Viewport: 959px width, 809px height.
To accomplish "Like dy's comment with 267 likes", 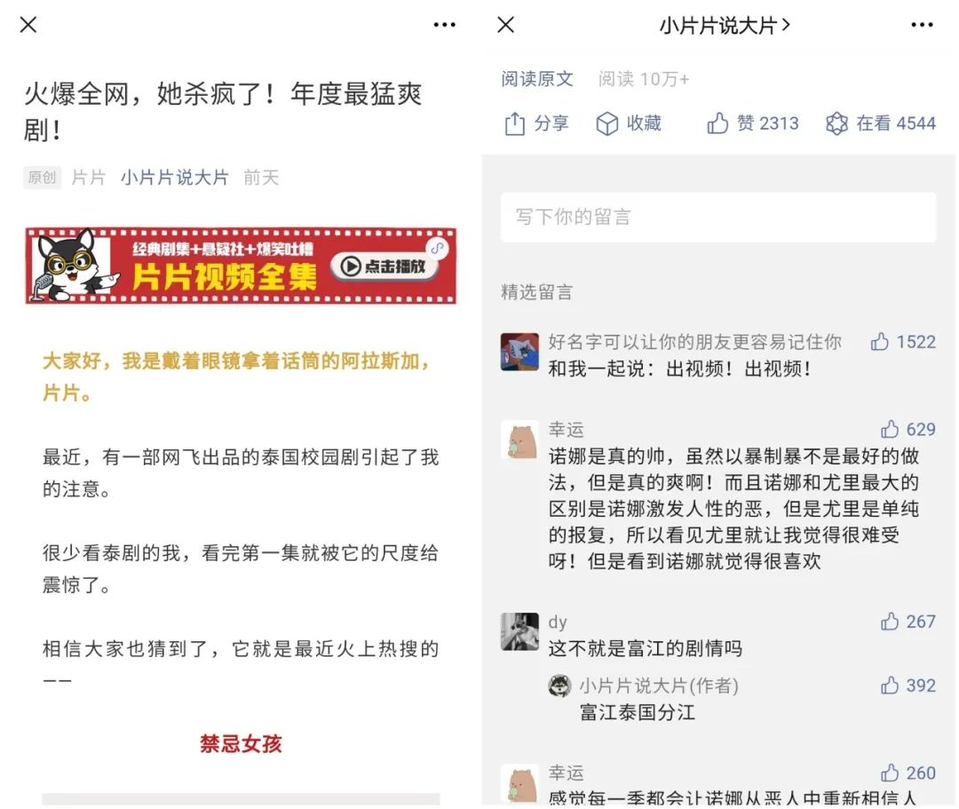I will [889, 622].
